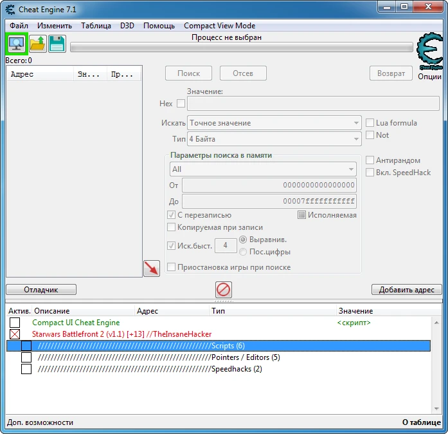The width and height of the screenshot is (448, 434).
Task: Open the Искать scan type dropdown
Action: (274, 123)
